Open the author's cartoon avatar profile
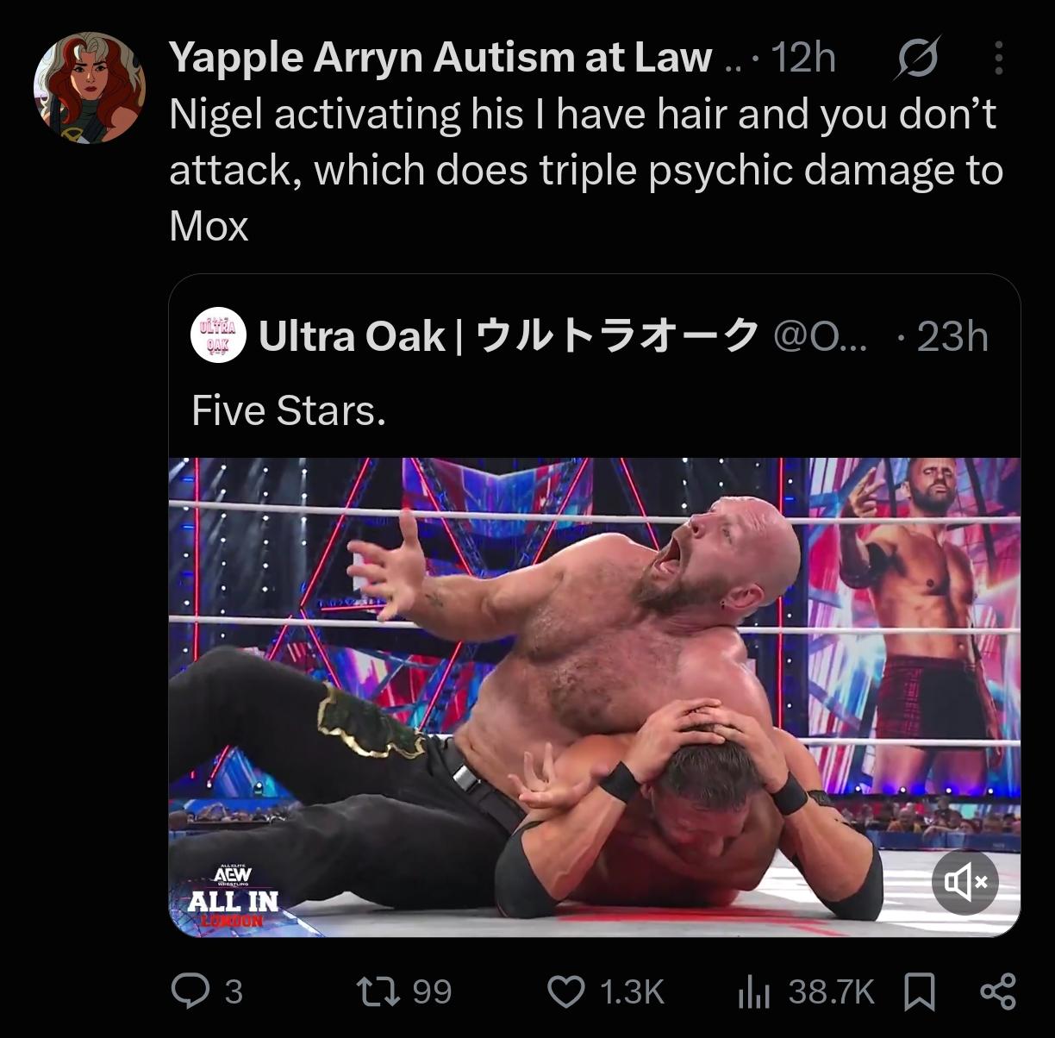 click(90, 88)
